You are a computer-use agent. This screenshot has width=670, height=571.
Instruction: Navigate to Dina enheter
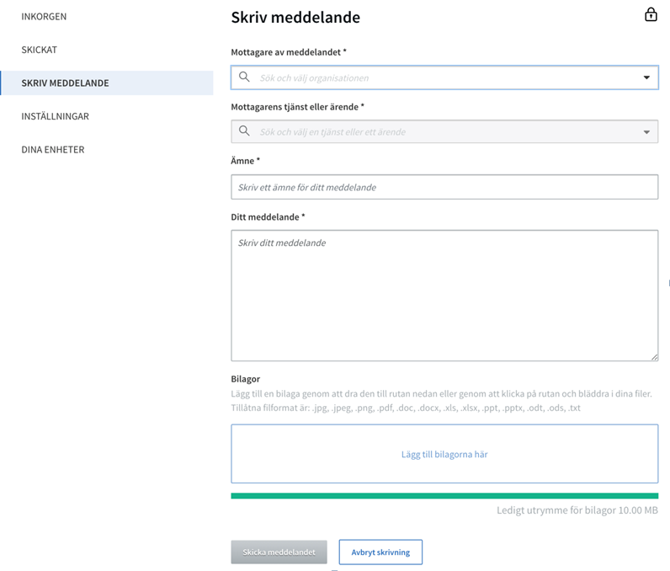pos(52,149)
